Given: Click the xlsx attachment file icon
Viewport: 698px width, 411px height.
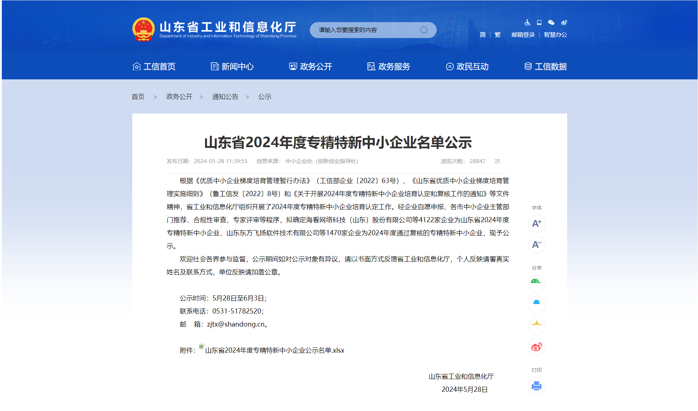Looking at the screenshot, I should coord(201,346).
